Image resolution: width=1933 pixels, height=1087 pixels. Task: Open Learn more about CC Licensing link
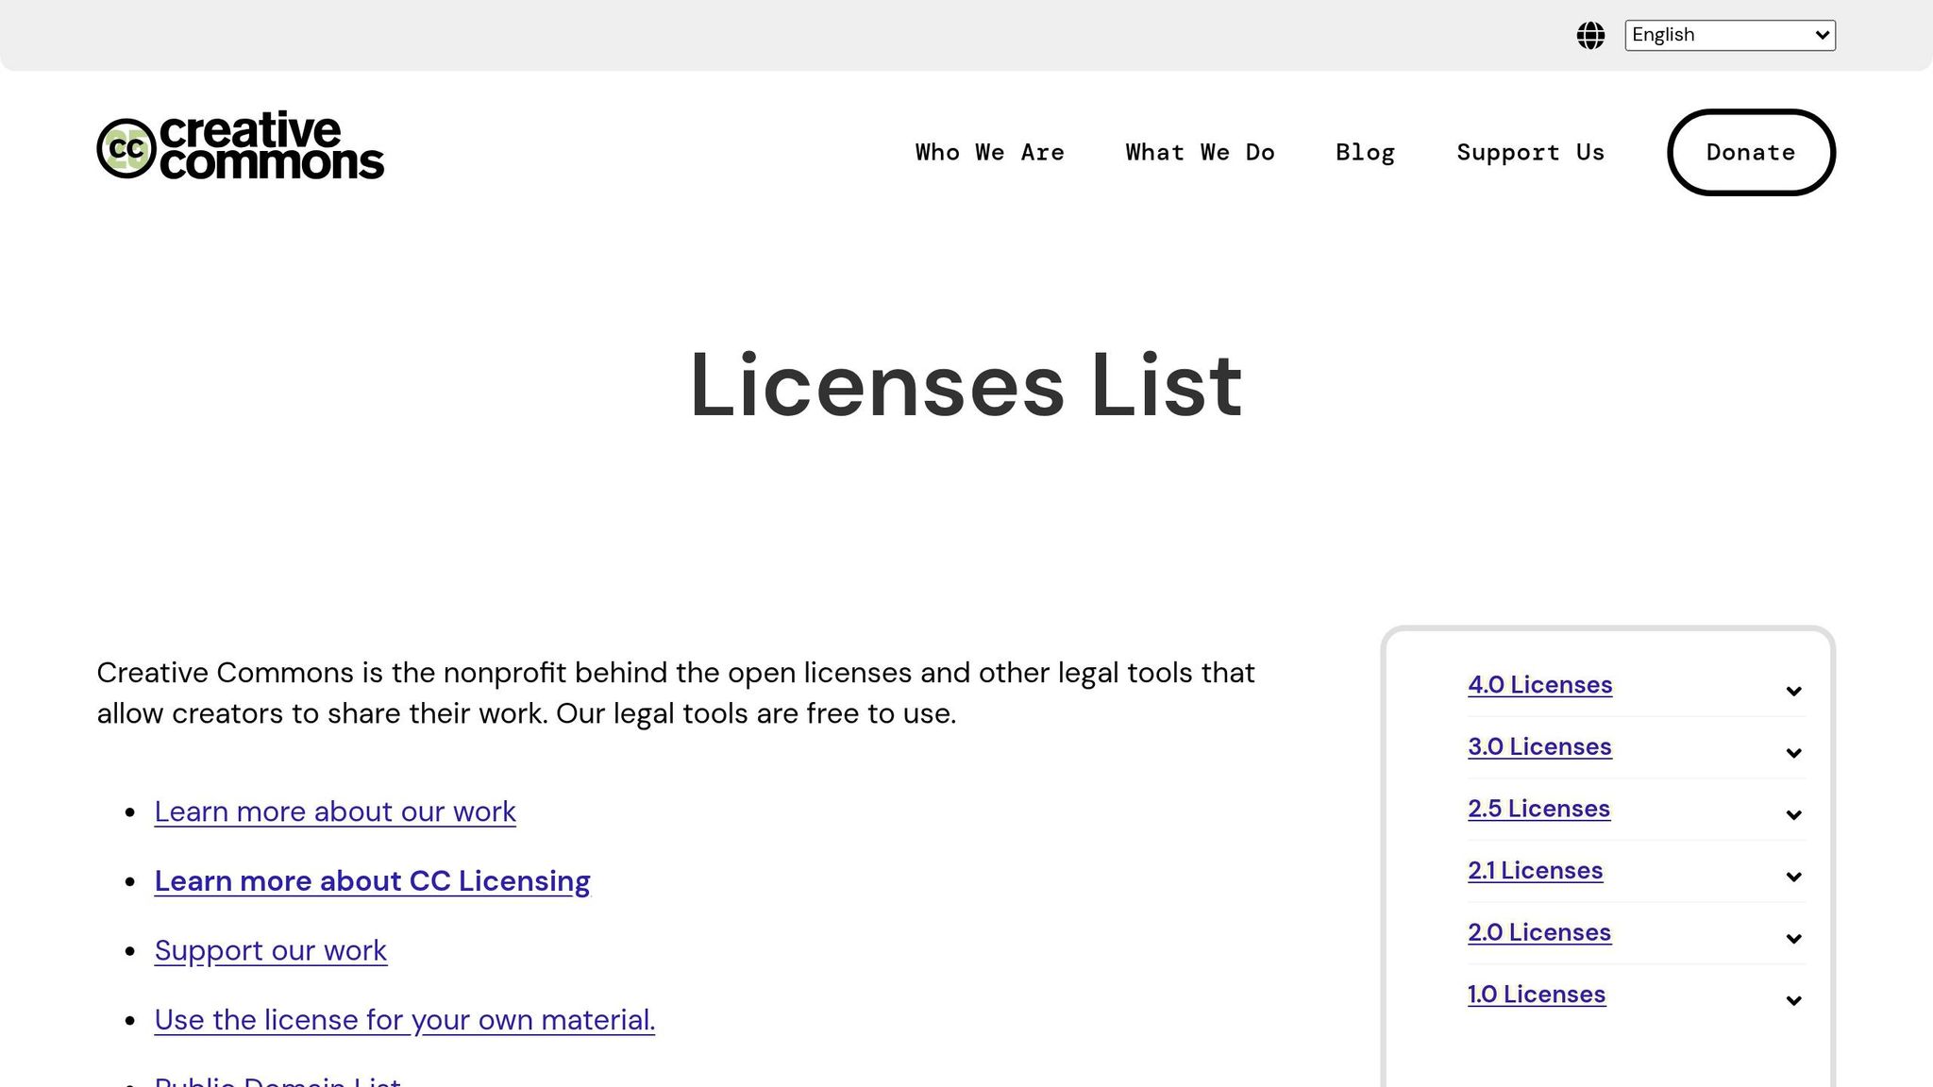pyautogui.click(x=372, y=880)
